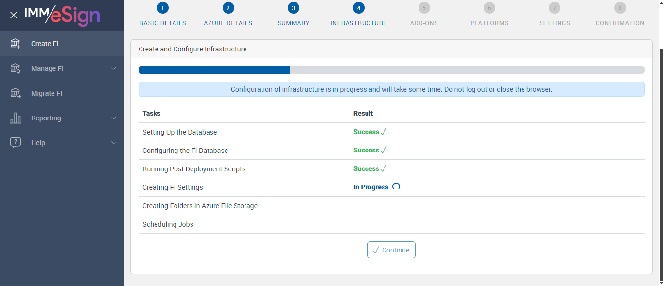Click the infrastructure progress bar
The image size is (664, 286).
point(391,70)
